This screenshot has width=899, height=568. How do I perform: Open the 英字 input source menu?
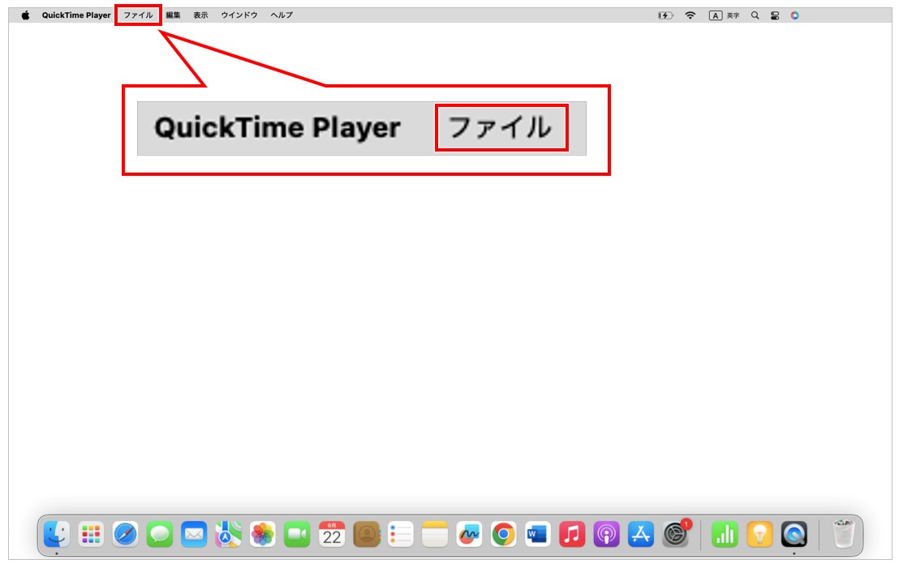point(724,15)
